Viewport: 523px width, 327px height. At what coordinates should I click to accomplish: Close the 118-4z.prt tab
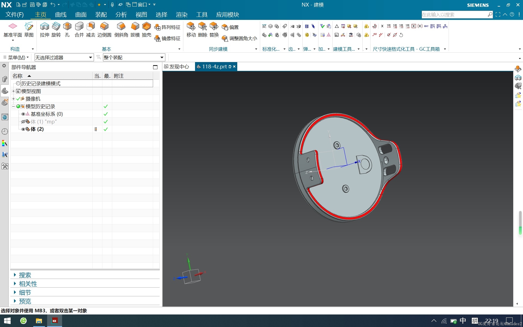(234, 66)
